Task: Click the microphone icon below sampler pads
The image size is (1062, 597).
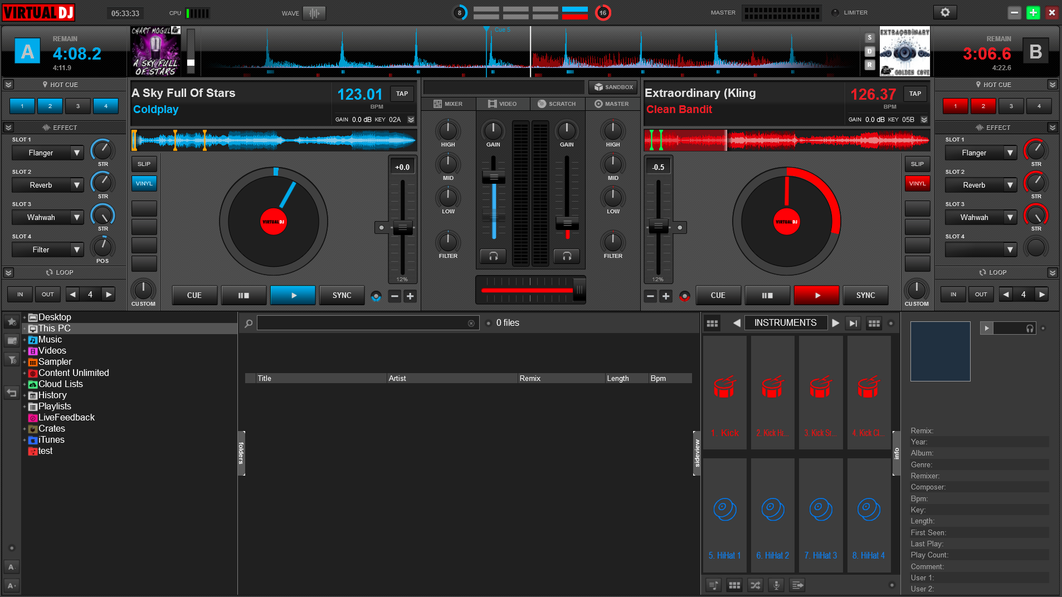Action: [776, 585]
